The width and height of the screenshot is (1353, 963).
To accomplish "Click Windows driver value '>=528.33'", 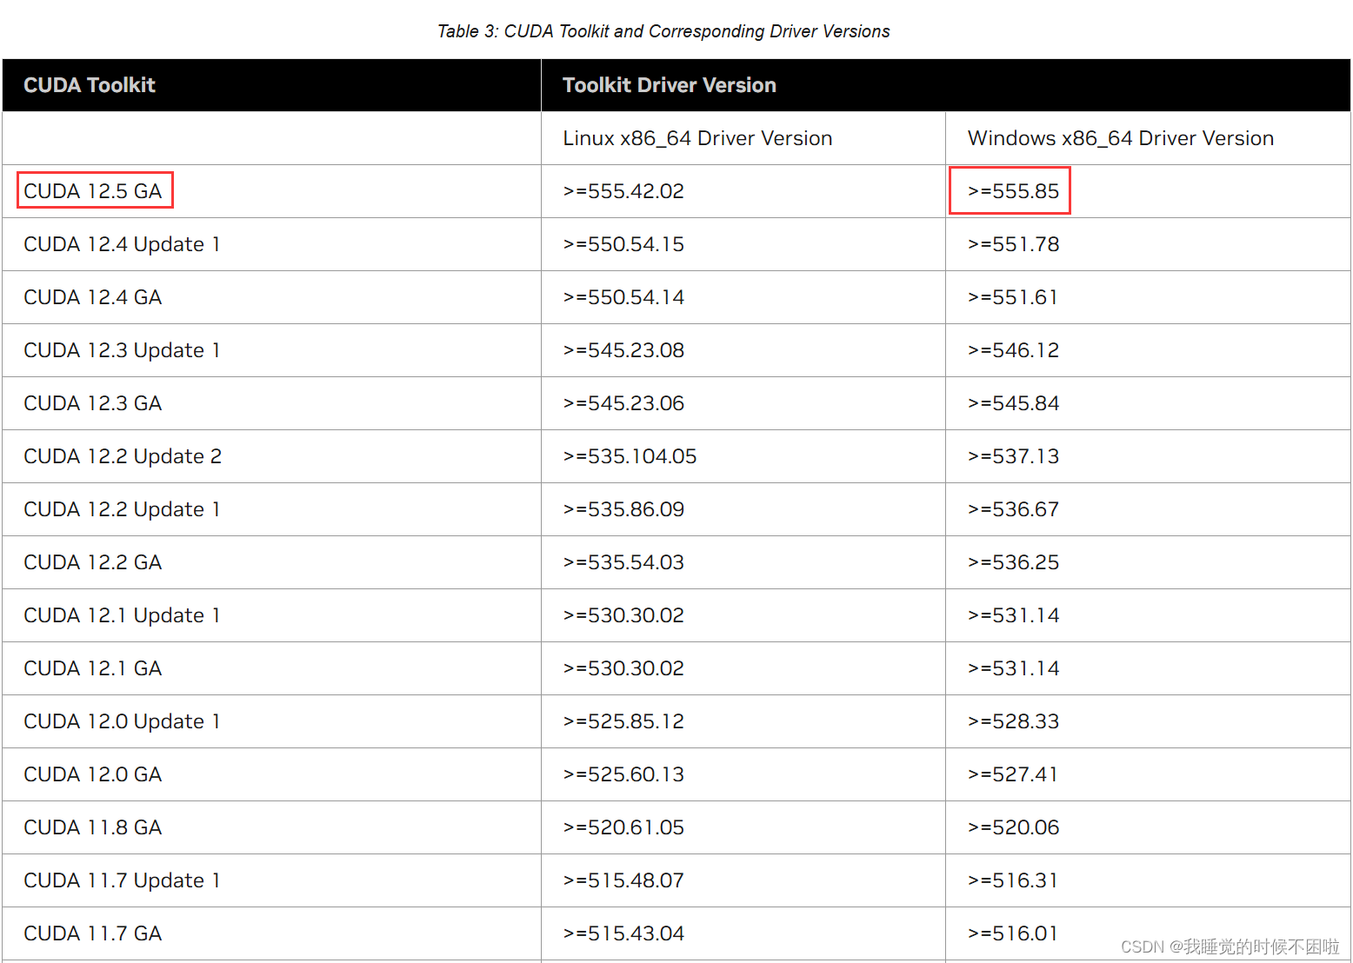I will click(1014, 721).
